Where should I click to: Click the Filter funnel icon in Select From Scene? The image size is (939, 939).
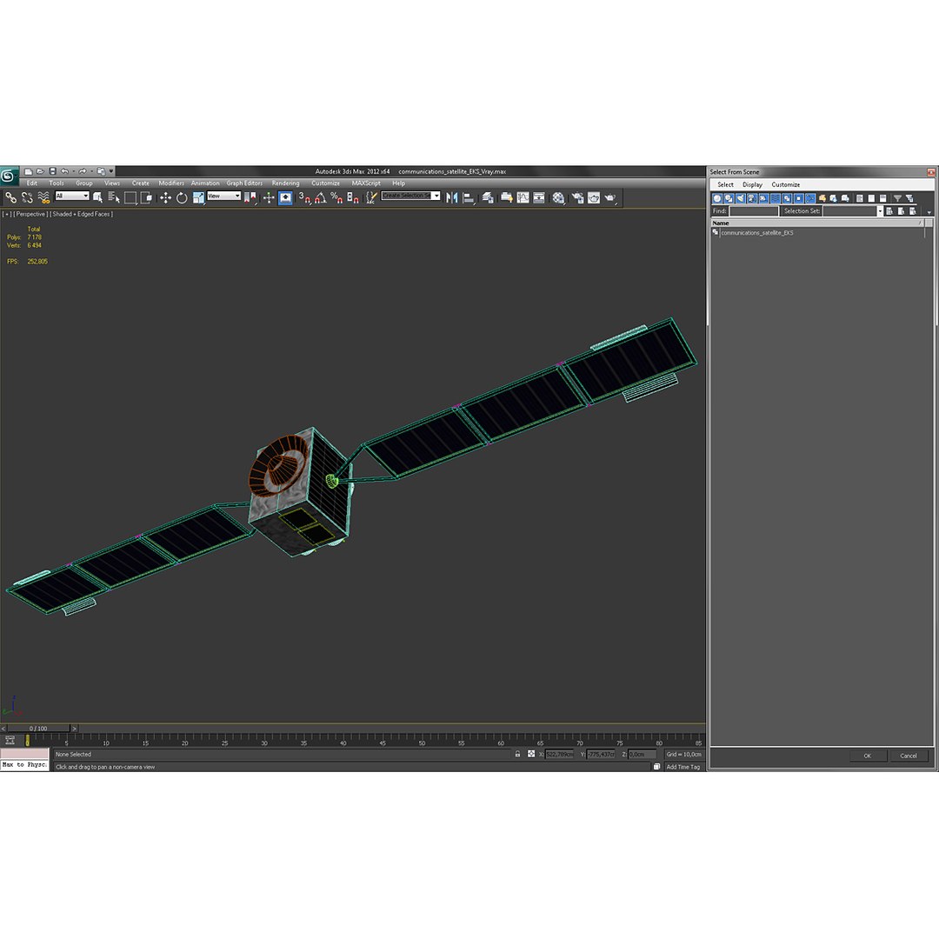tap(897, 198)
